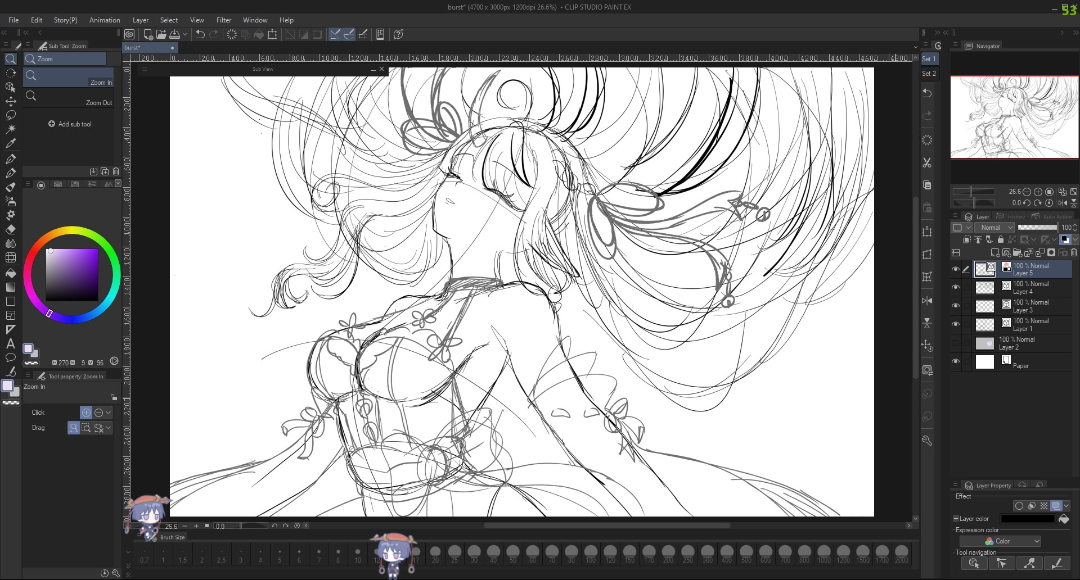Open the Layer menu
Viewport: 1080px width, 580px height.
coord(141,20)
